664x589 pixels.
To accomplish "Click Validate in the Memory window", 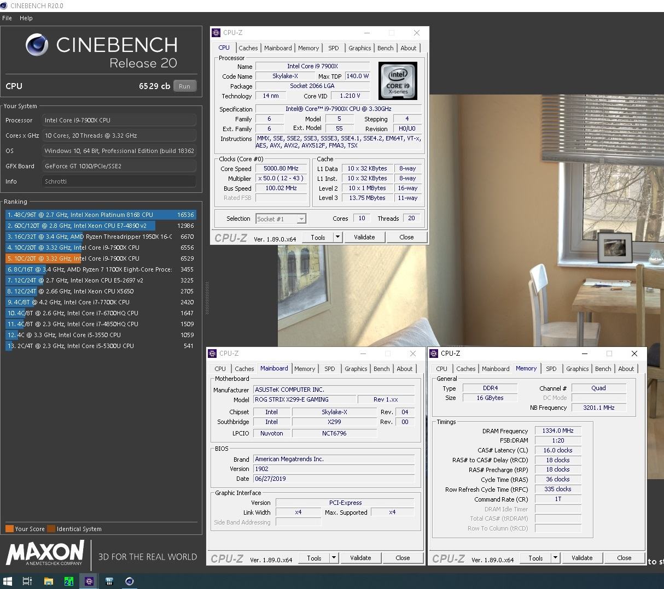I will (x=582, y=558).
